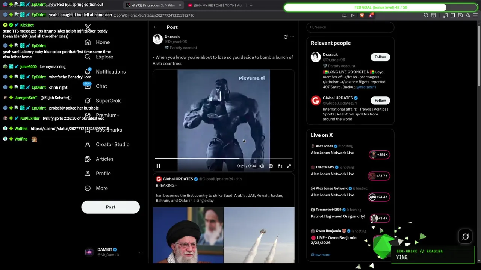
Task: Click KickBot username in chat
Action: pyautogui.click(x=27, y=25)
